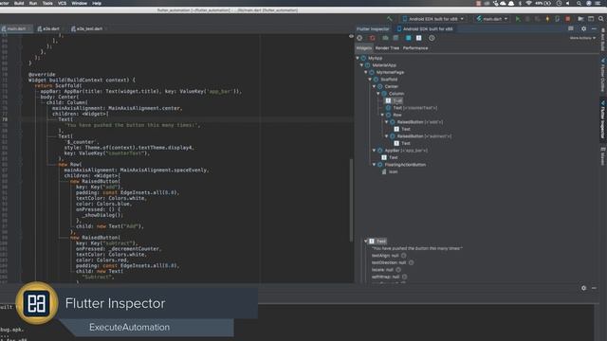Click the red refresh icon in the inspector toolbar
Viewport: 607px width, 341px height.
point(372,38)
